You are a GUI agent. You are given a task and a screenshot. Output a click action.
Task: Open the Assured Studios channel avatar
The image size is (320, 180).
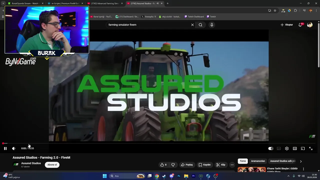click(16, 164)
